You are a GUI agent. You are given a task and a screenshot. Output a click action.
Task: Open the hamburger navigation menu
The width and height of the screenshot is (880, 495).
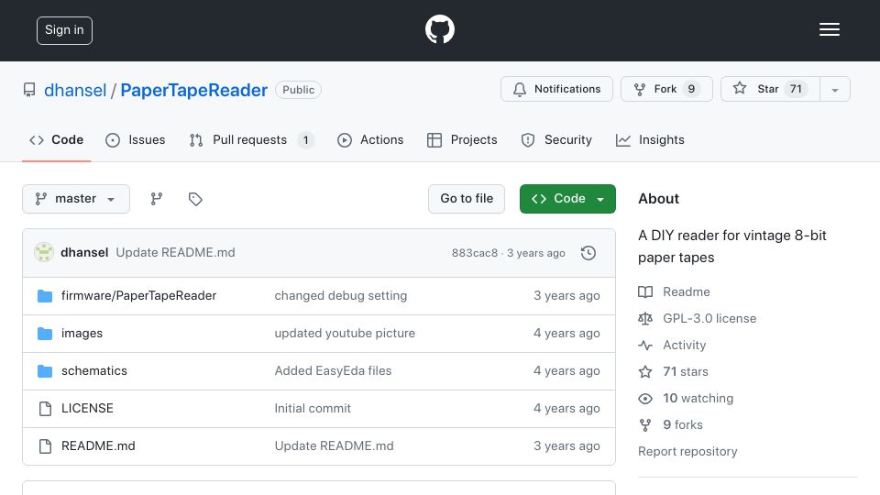[x=829, y=29]
